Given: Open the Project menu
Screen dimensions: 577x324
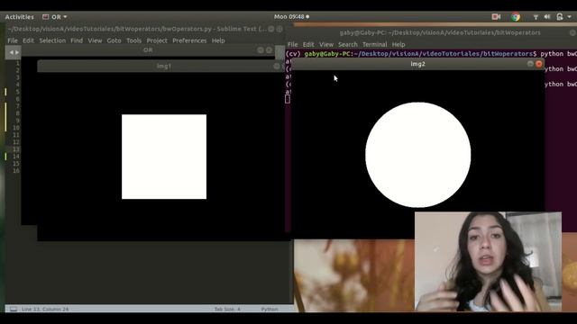Looking at the screenshot, I should coord(157,40).
